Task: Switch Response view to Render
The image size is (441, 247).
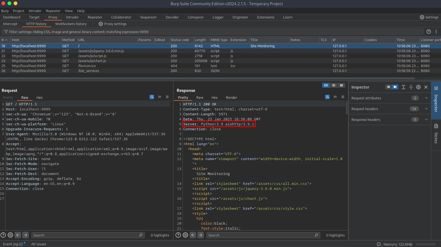Action: pos(231,98)
